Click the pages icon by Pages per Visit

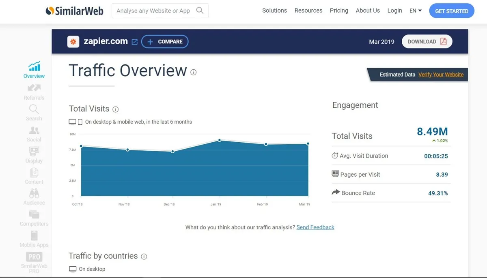[335, 174]
